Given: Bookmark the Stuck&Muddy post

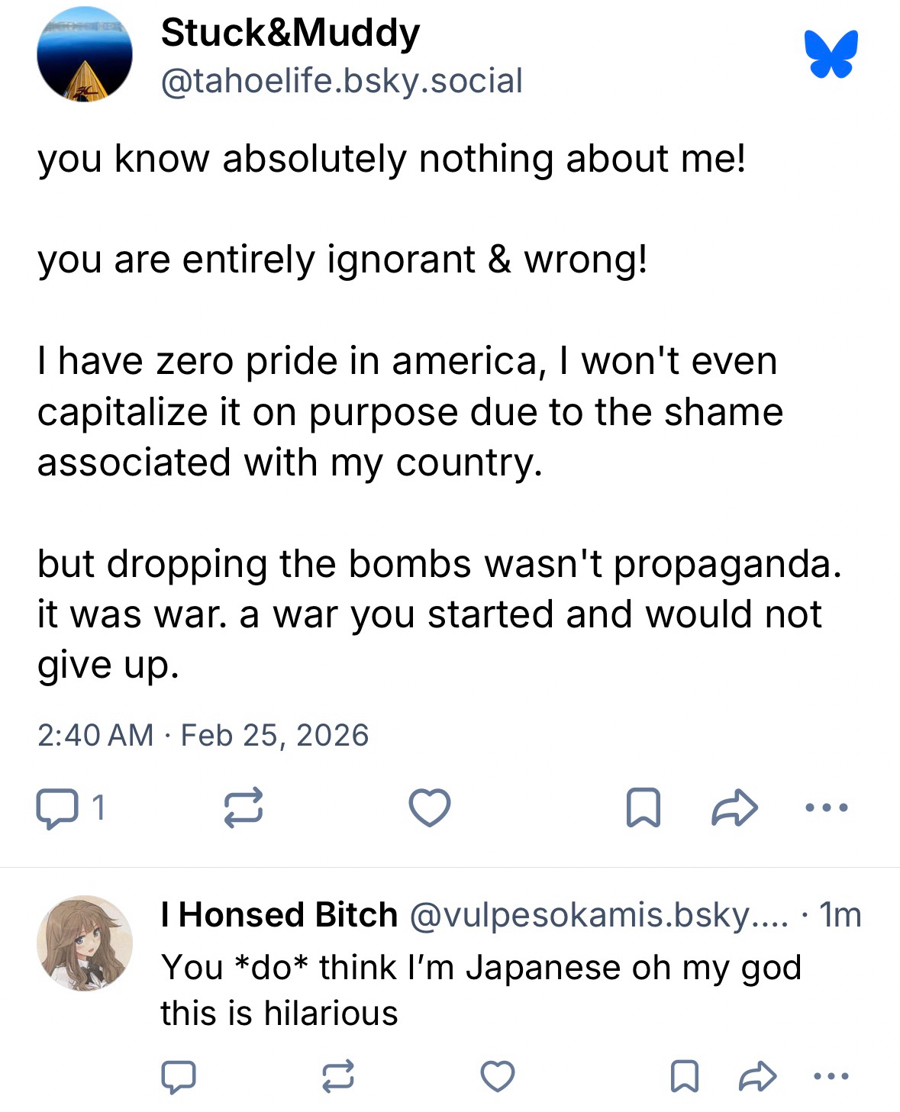Looking at the screenshot, I should pyautogui.click(x=643, y=807).
